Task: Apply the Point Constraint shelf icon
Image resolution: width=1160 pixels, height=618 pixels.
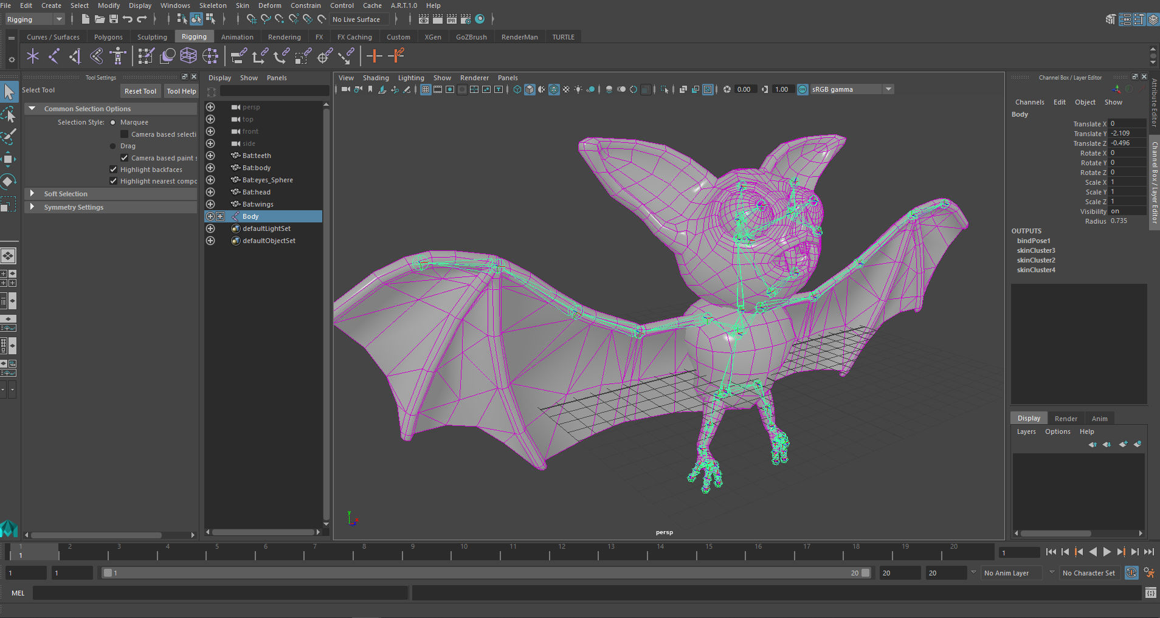Action: pyautogui.click(x=260, y=57)
